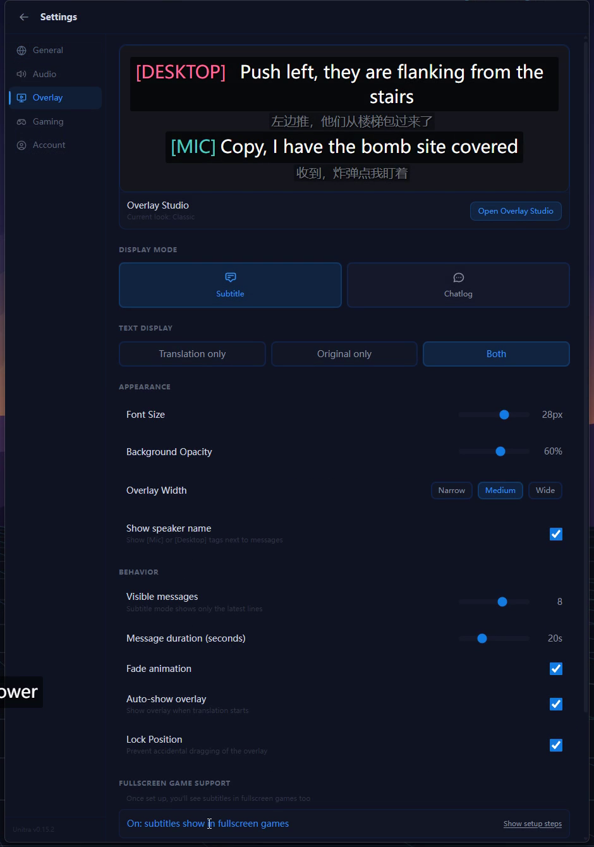Toggle Show speaker name checkbox
Viewport: 594px width, 847px height.
click(x=556, y=534)
